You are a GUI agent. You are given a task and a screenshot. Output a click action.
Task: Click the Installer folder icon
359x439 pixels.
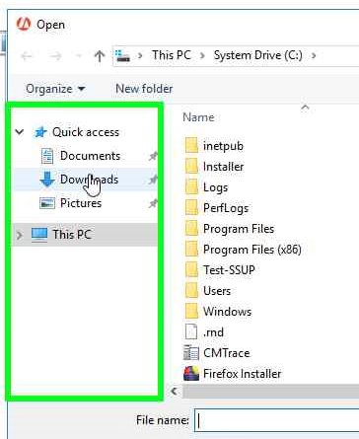pyautogui.click(x=191, y=167)
